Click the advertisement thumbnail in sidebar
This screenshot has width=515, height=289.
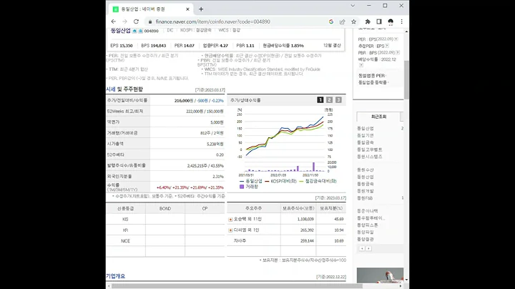(x=380, y=275)
